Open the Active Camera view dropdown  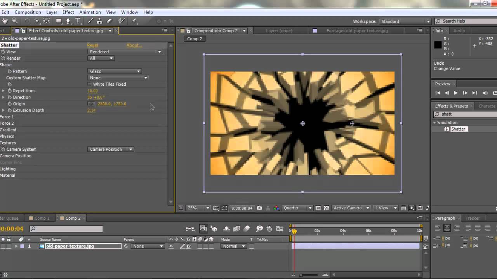click(351, 208)
